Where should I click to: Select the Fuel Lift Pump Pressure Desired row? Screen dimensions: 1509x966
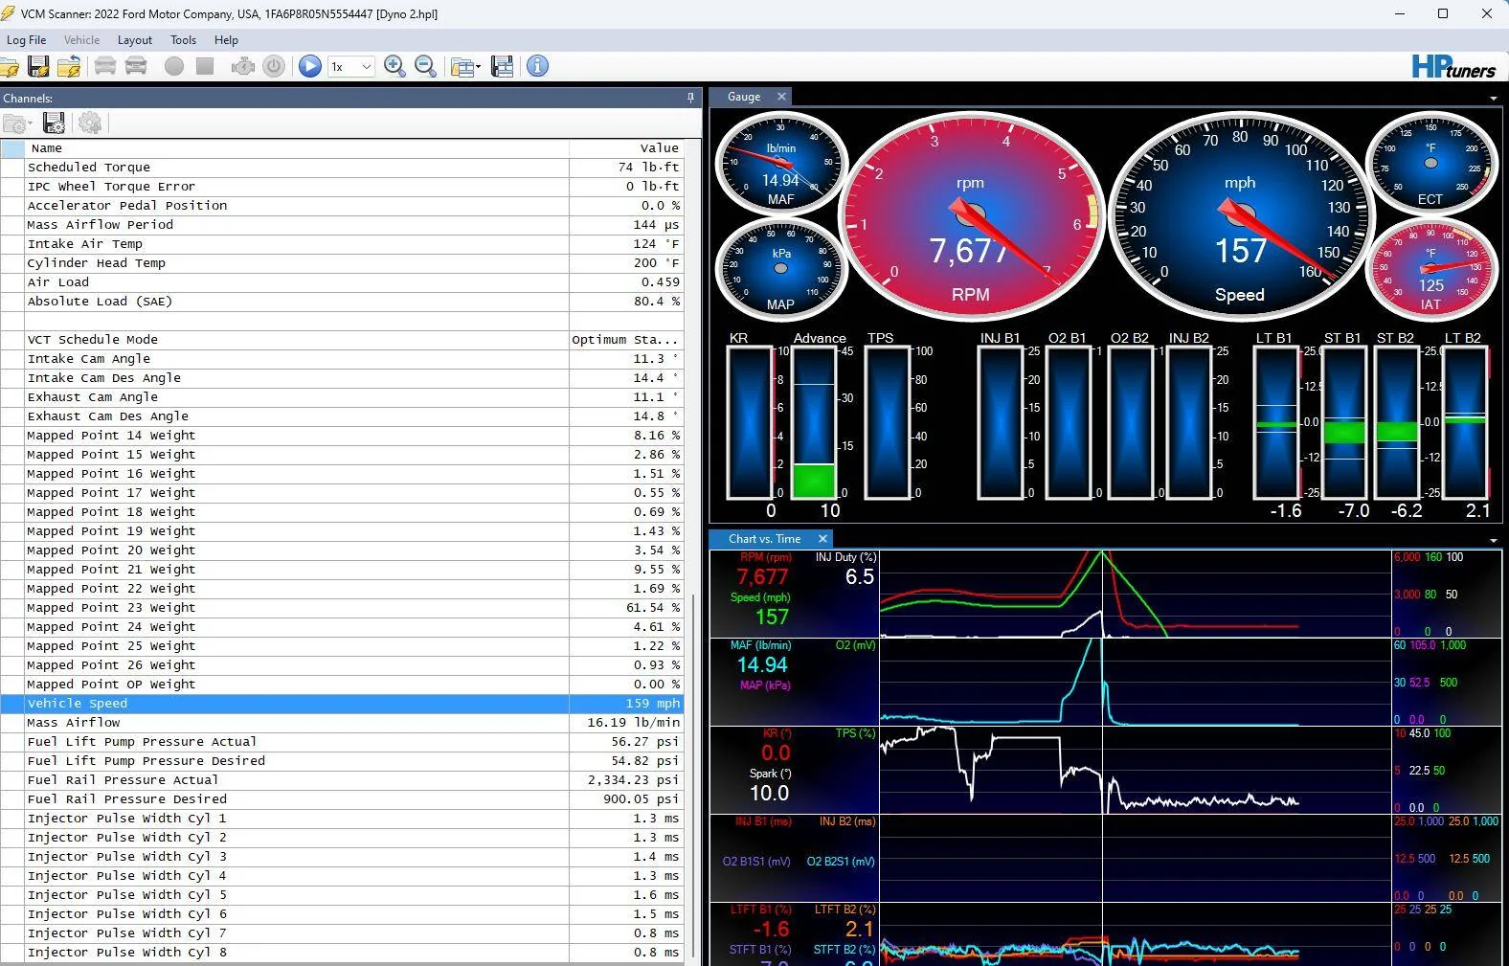[342, 761]
